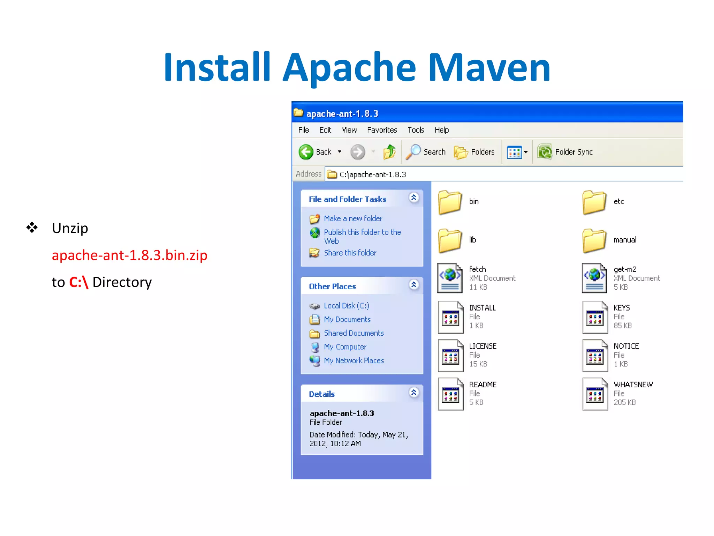Screen dimensions: 714x536
Task: Collapse the Details panel
Action: (413, 393)
